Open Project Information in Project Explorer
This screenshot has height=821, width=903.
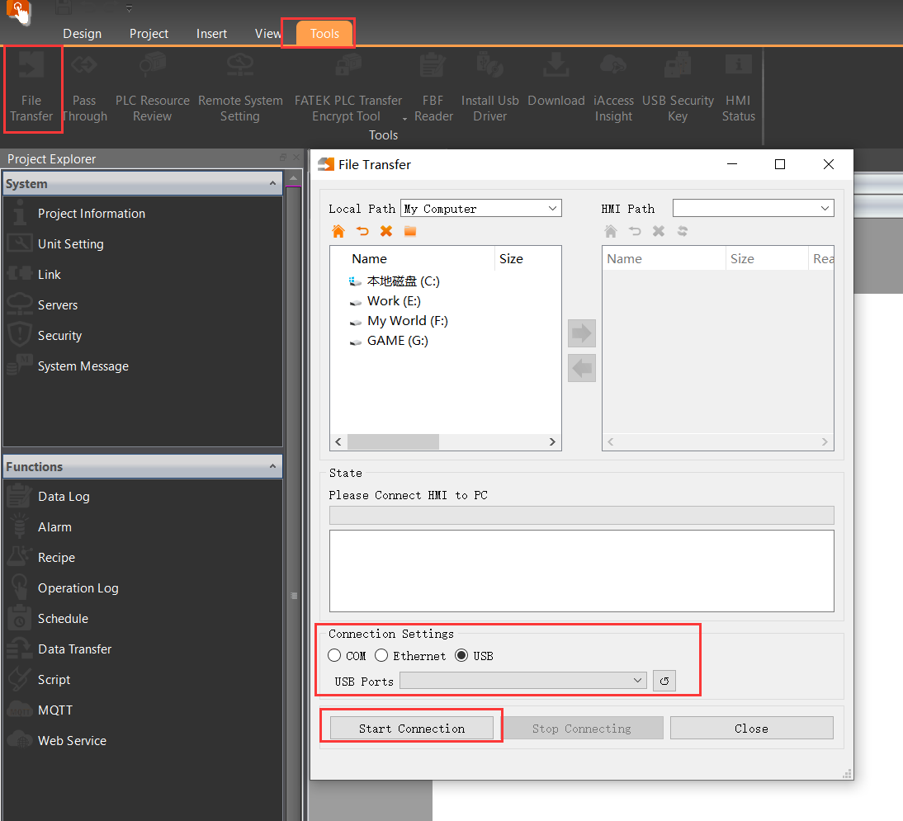click(x=91, y=214)
